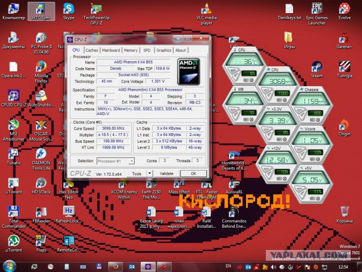
Task: Click OK in CPU-Z window
Action: pos(193,173)
